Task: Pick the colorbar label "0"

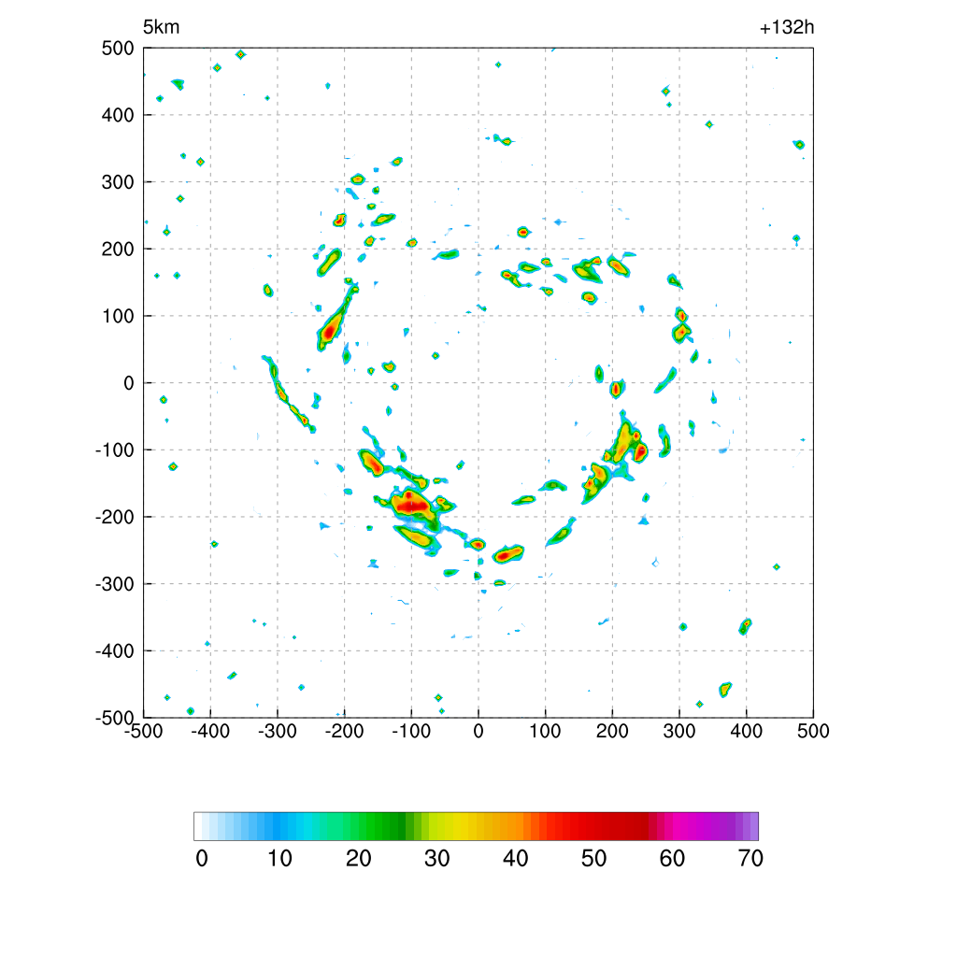Action: [x=202, y=859]
